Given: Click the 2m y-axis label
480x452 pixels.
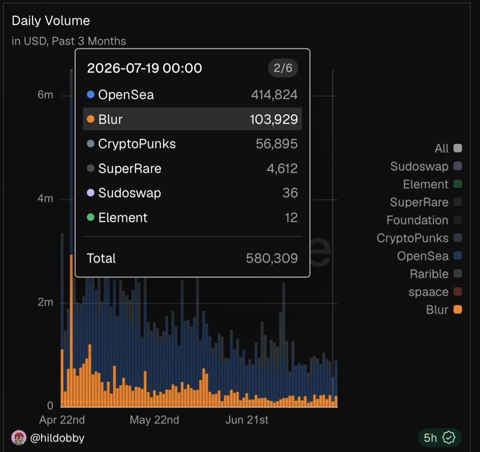Looking at the screenshot, I should click(45, 302).
